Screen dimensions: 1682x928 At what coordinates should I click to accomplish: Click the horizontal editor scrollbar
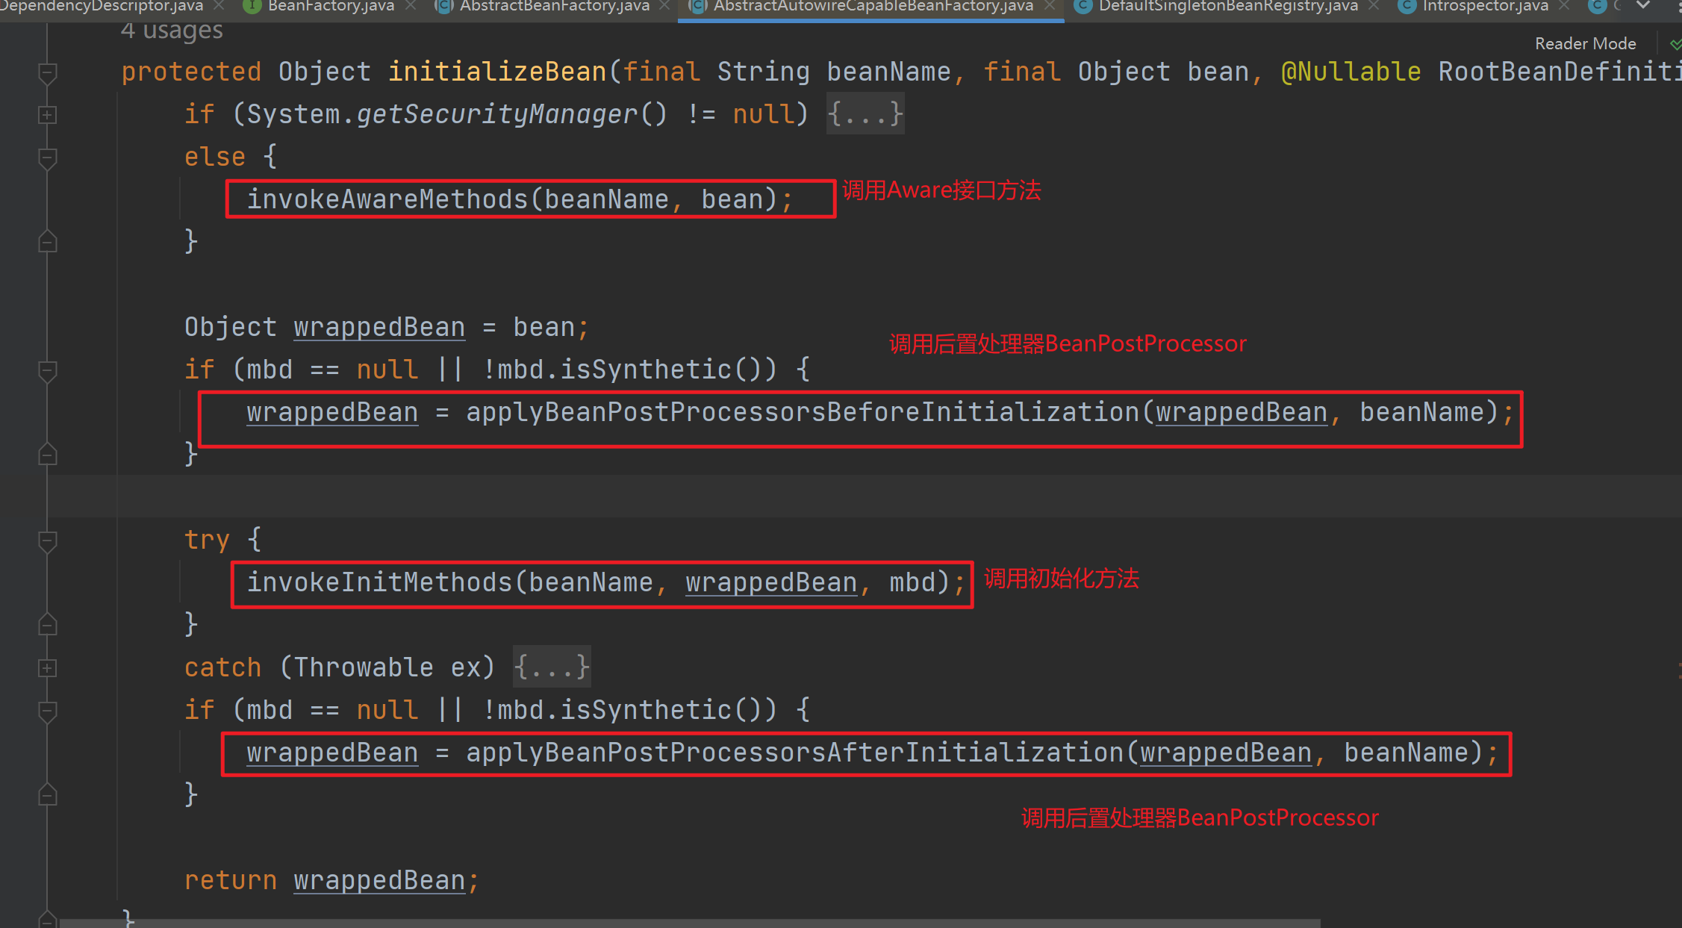point(690,924)
